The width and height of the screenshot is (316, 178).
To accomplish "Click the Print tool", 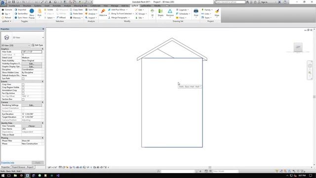I will (x=196, y=13).
